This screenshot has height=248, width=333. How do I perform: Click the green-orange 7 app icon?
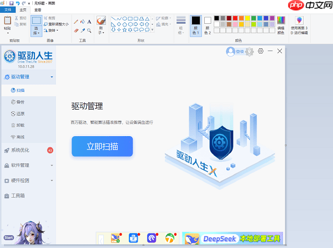click(170, 238)
